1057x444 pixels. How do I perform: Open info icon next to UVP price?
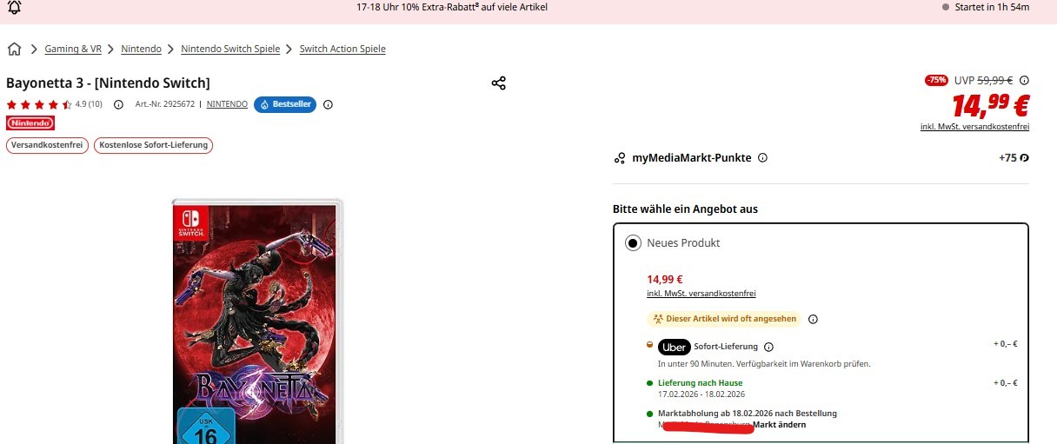pos(1024,80)
